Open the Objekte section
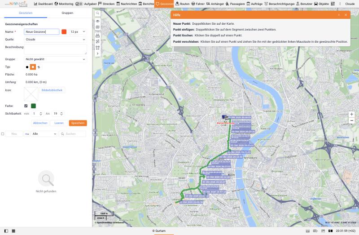This screenshot has width=359, height=235. (x=321, y=4)
